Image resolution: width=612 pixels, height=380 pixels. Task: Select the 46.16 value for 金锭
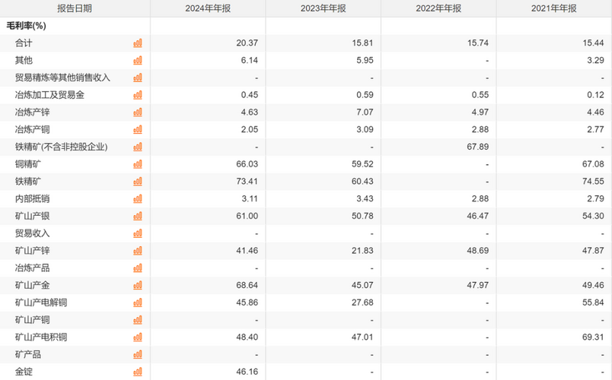247,372
